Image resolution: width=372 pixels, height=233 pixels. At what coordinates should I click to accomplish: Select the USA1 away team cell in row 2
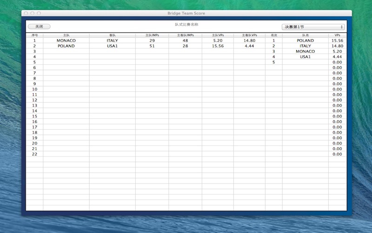point(112,46)
